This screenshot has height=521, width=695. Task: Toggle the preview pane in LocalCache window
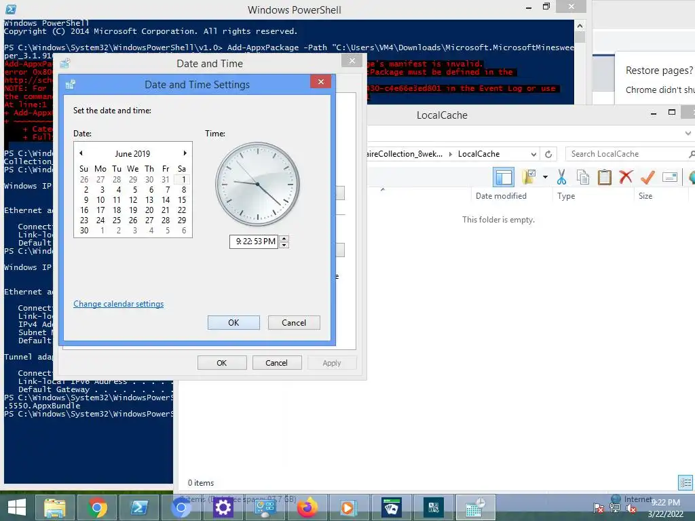point(504,177)
